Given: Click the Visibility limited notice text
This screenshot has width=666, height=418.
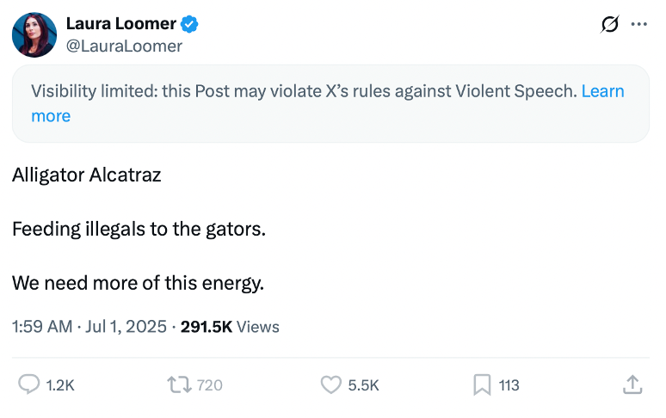Looking at the screenshot, I should click(303, 91).
